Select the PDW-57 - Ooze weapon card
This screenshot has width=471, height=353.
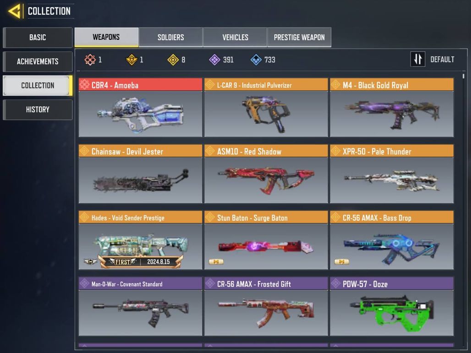coord(392,306)
